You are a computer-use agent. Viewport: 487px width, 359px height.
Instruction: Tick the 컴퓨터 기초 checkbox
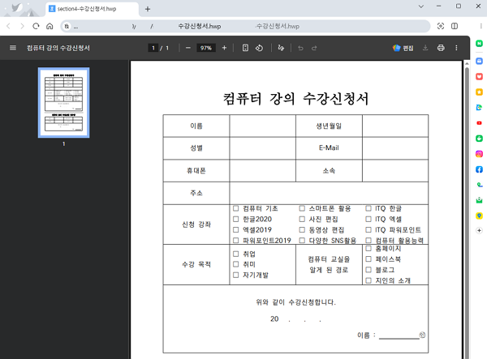click(235, 208)
